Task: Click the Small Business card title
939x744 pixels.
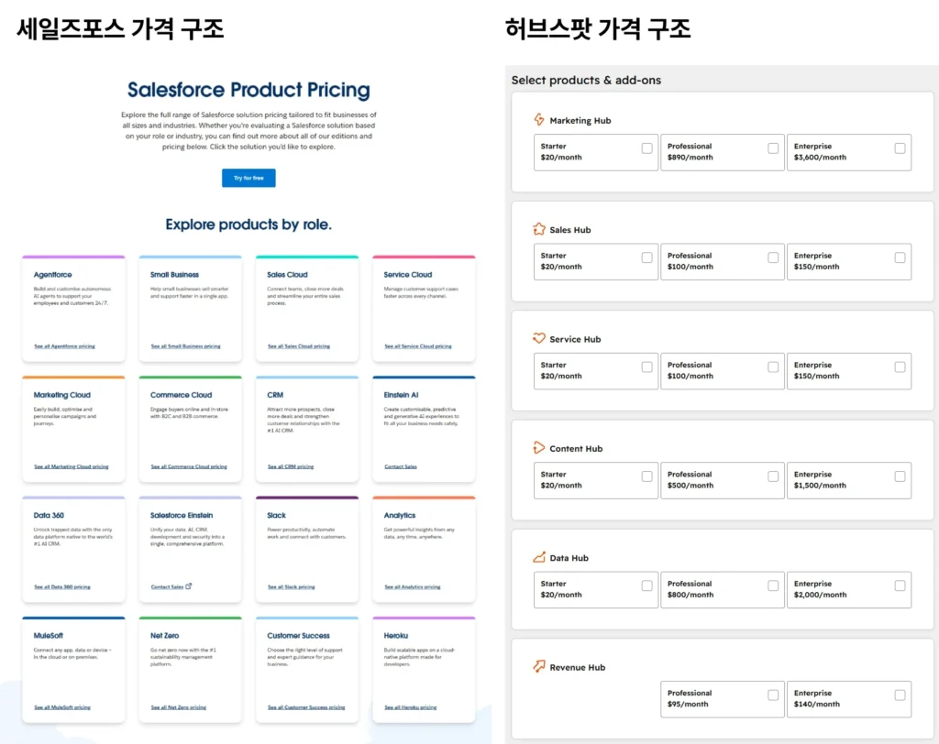Action: point(174,274)
